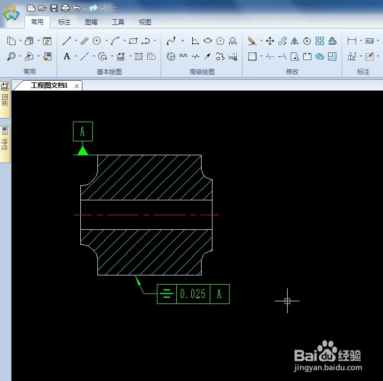
Task: Expand the Undo history dropdown arrow
Action: 85,8
